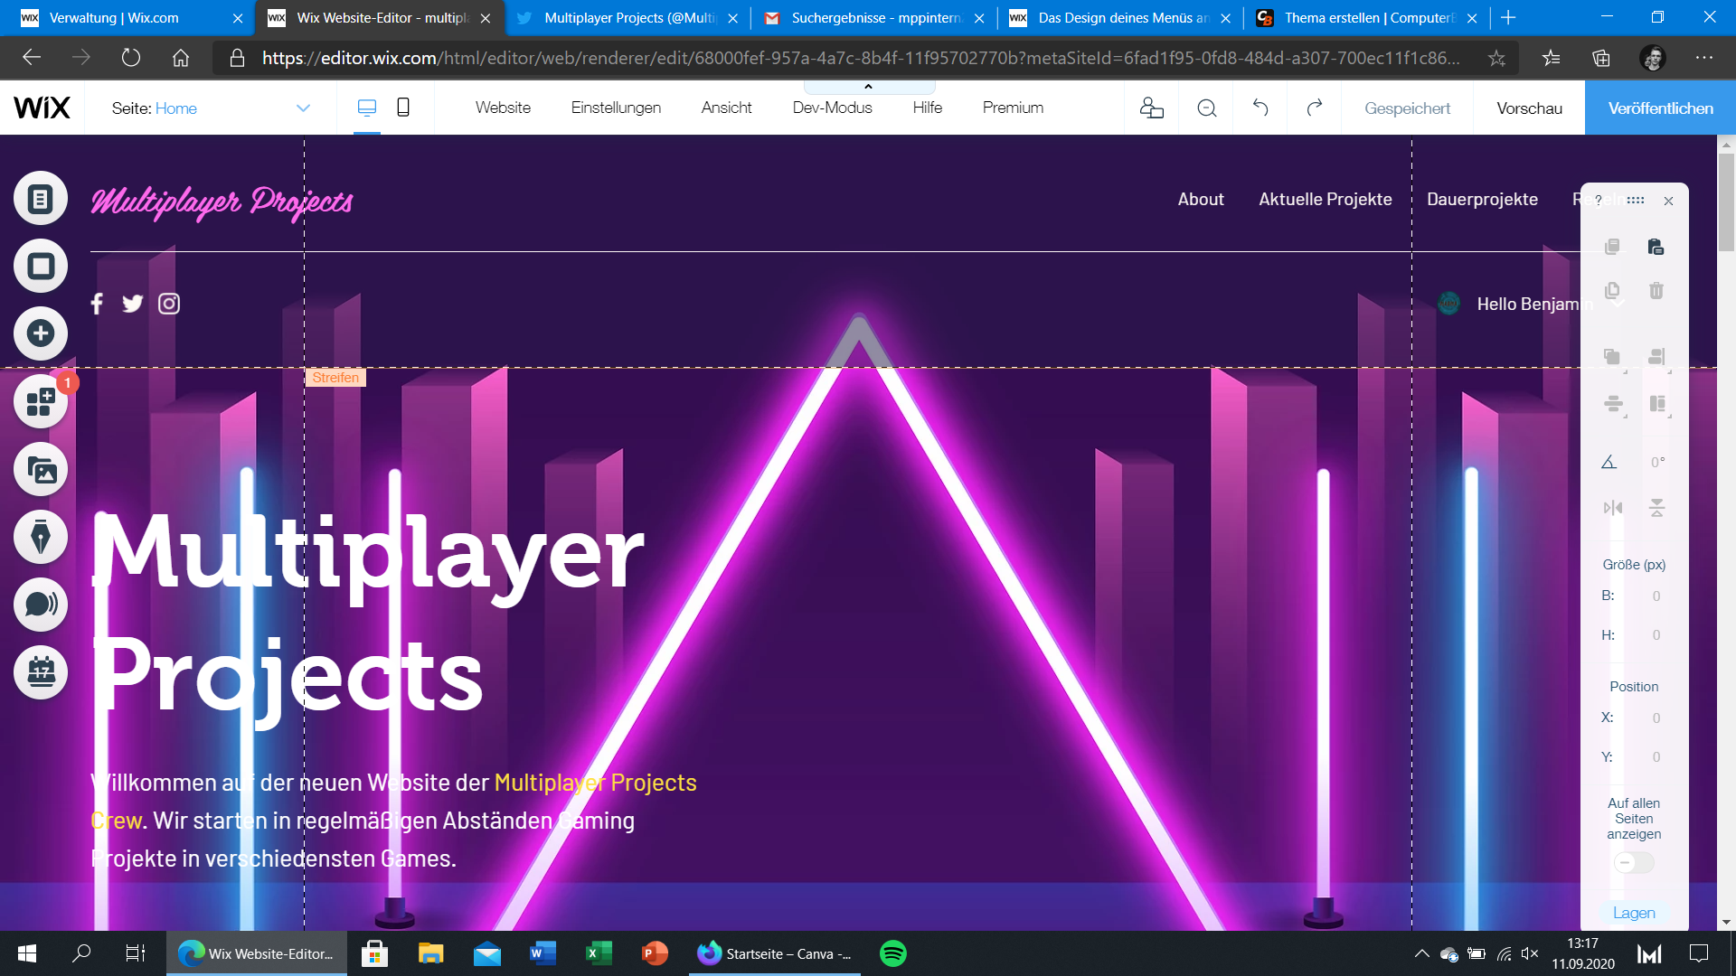1736x976 pixels.
Task: Open the Dev-Modus menu
Action: [x=832, y=108]
